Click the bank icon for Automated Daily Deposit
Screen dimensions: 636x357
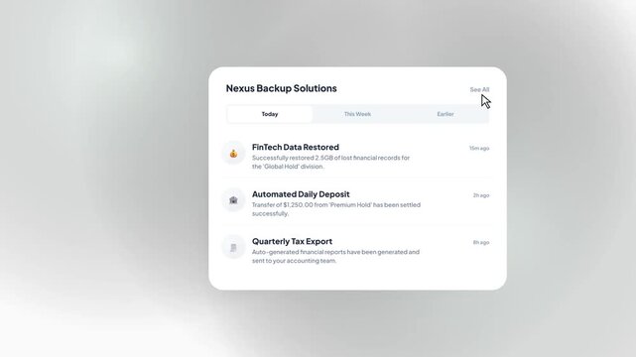233,200
